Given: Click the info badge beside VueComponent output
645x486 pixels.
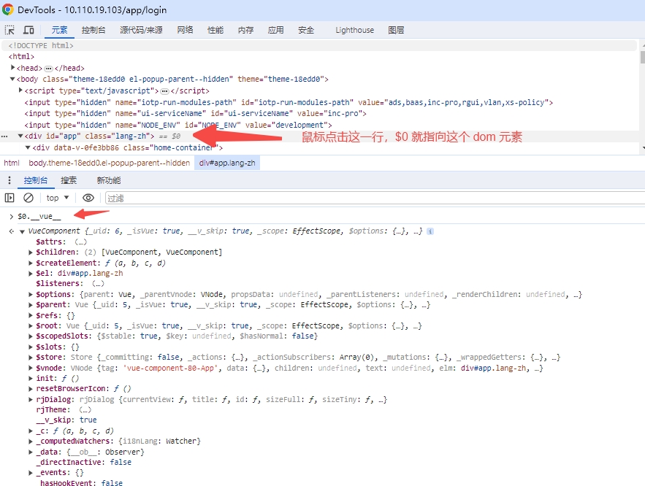Looking at the screenshot, I should 430,231.
